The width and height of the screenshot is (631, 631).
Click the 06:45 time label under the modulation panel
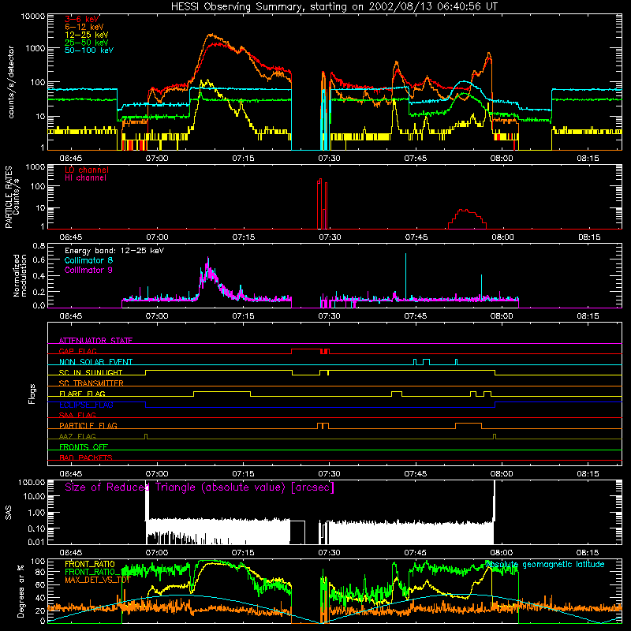click(x=71, y=316)
